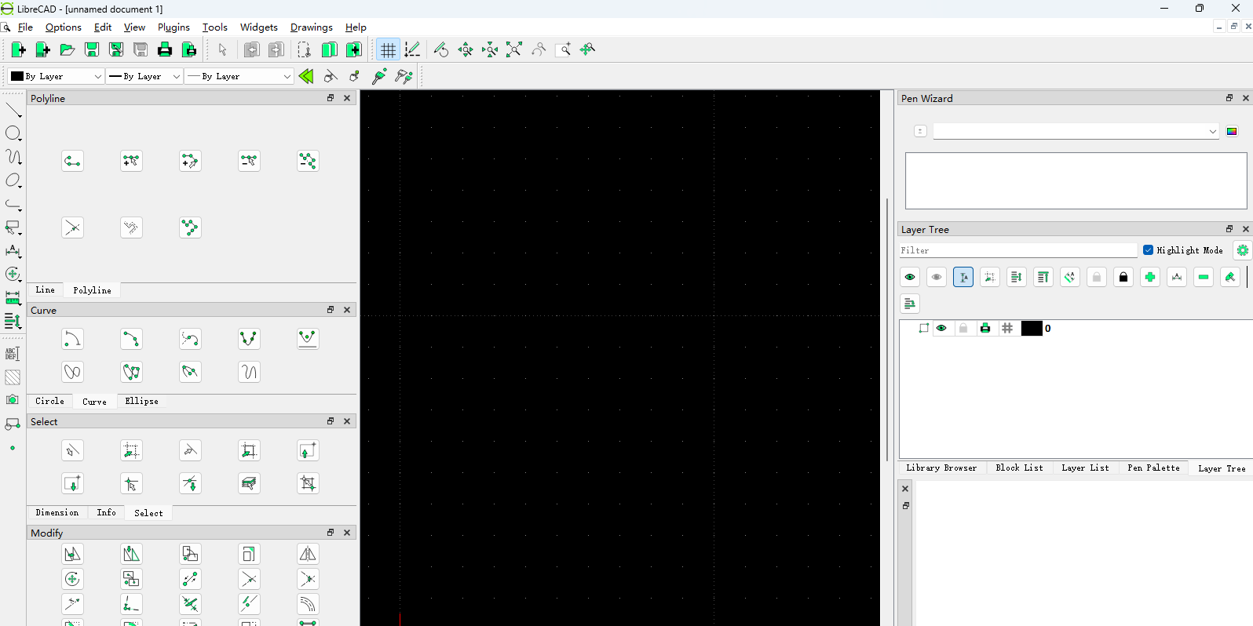1253x626 pixels.
Task: Open the Plugins menu
Action: (x=174, y=27)
